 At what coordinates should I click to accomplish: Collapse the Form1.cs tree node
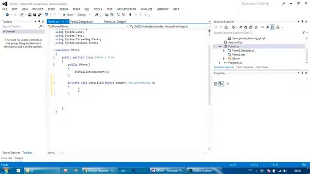(220, 46)
